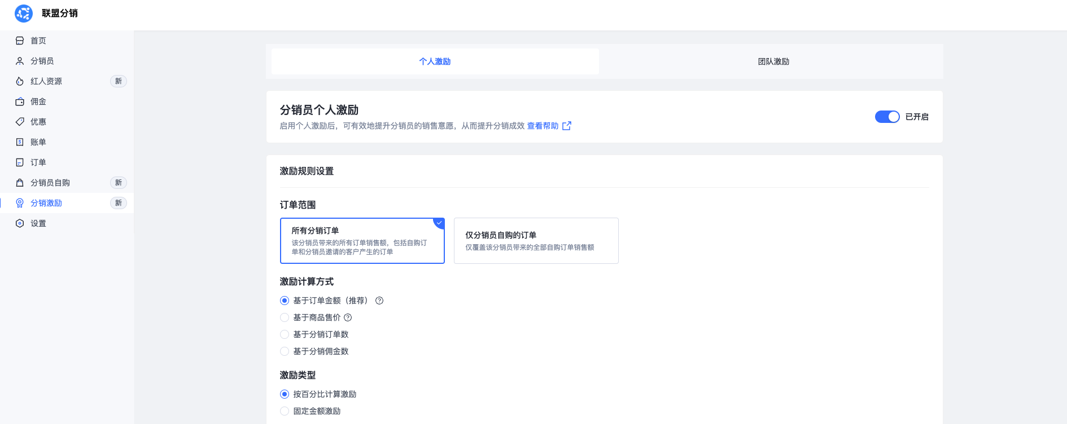Click the 新 badge on 红人资源

[119, 81]
